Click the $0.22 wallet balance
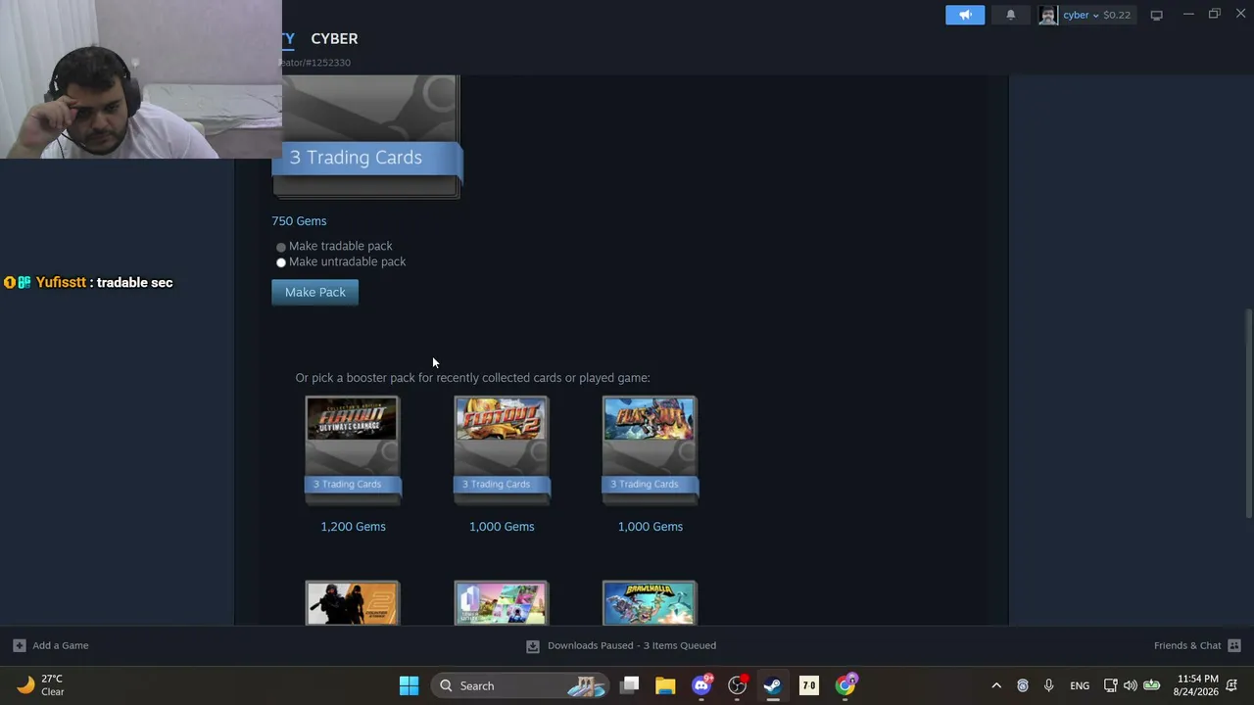This screenshot has height=705, width=1254. coord(1117,15)
